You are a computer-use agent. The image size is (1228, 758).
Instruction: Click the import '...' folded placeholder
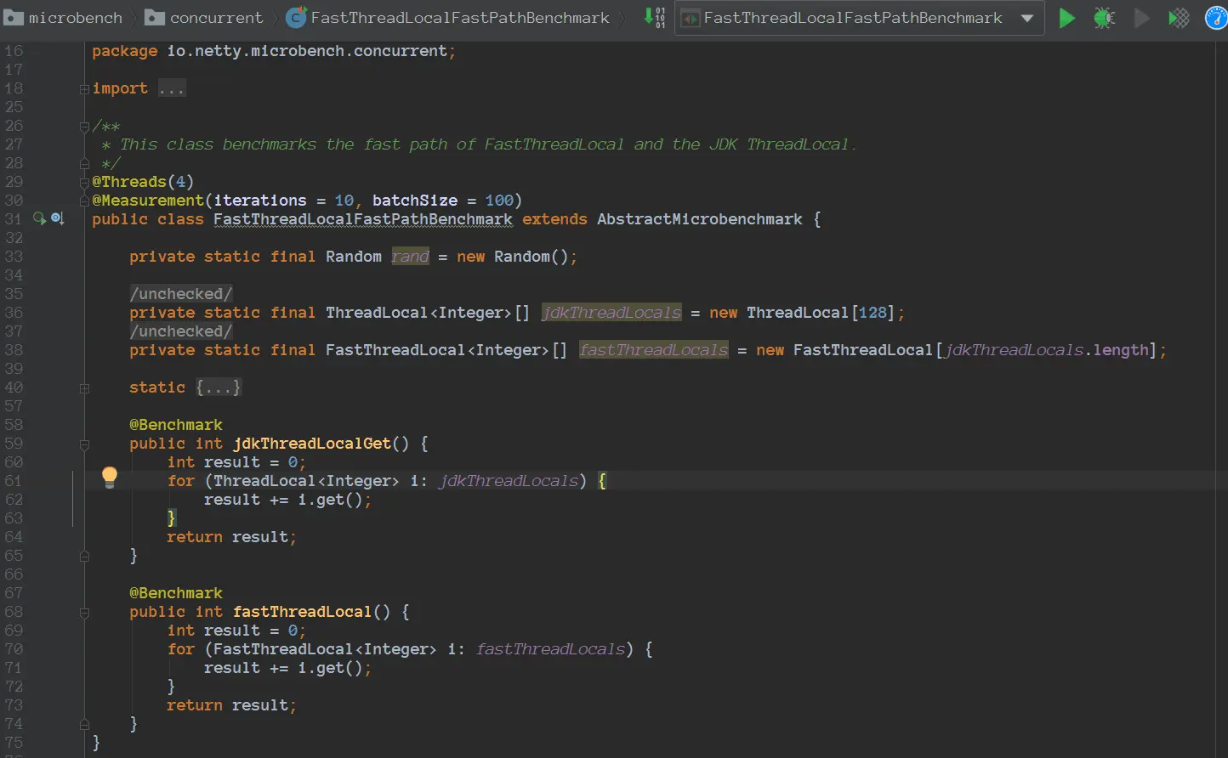tap(172, 88)
